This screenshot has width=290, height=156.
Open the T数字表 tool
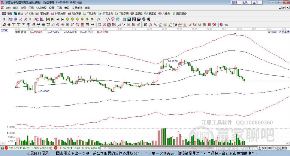122,14
